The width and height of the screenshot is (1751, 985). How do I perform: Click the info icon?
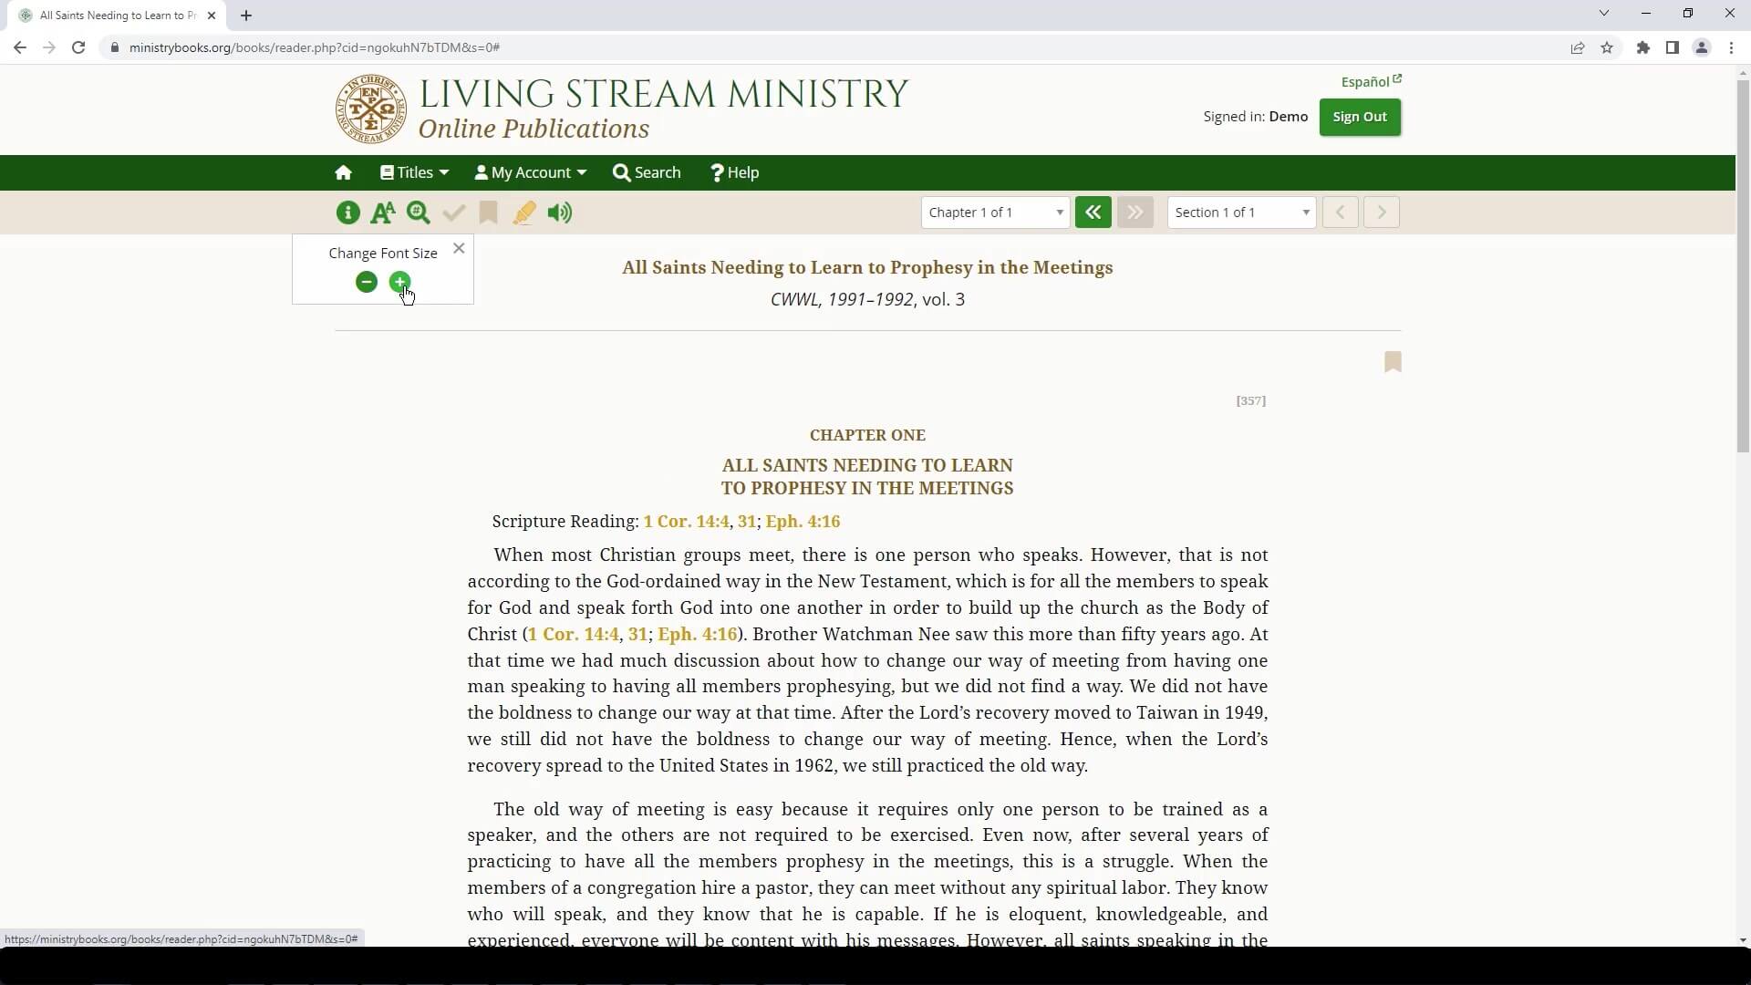[348, 213]
